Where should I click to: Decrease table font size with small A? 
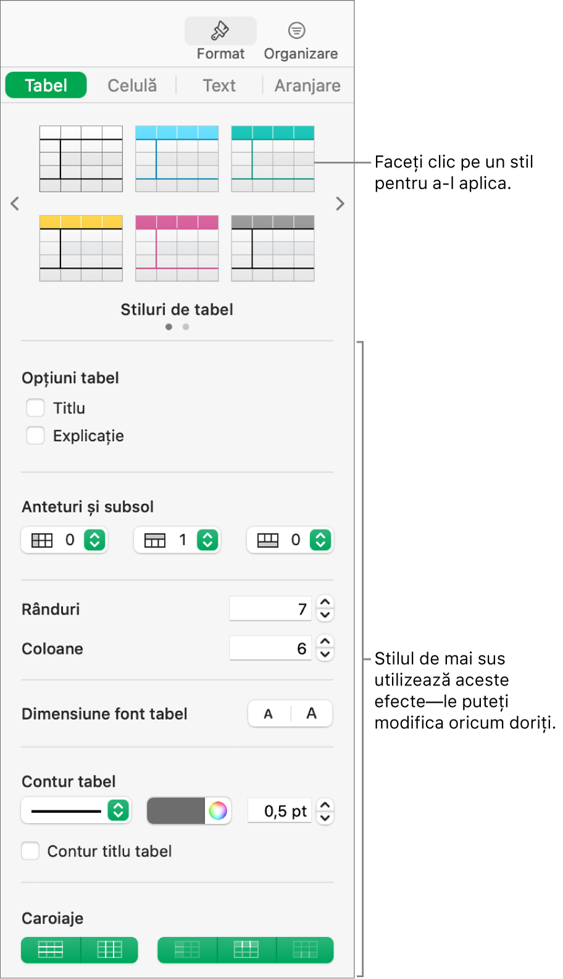[x=268, y=713]
